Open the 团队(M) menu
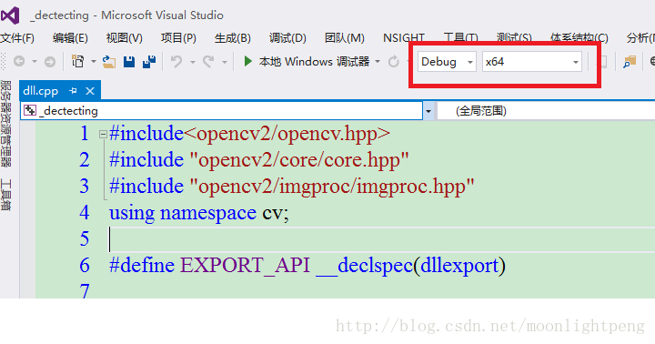655x344 pixels. click(344, 38)
